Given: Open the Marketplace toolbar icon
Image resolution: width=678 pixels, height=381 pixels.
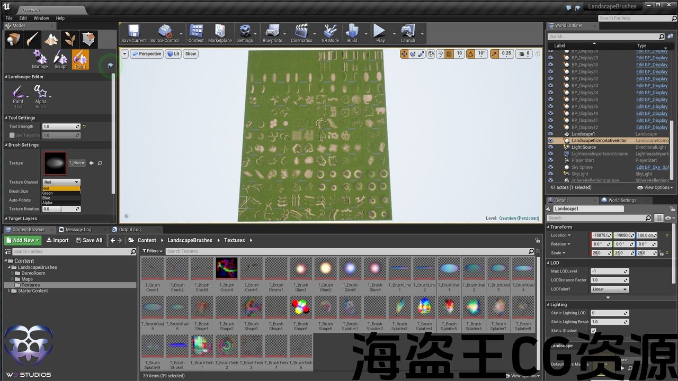Looking at the screenshot, I should (220, 33).
